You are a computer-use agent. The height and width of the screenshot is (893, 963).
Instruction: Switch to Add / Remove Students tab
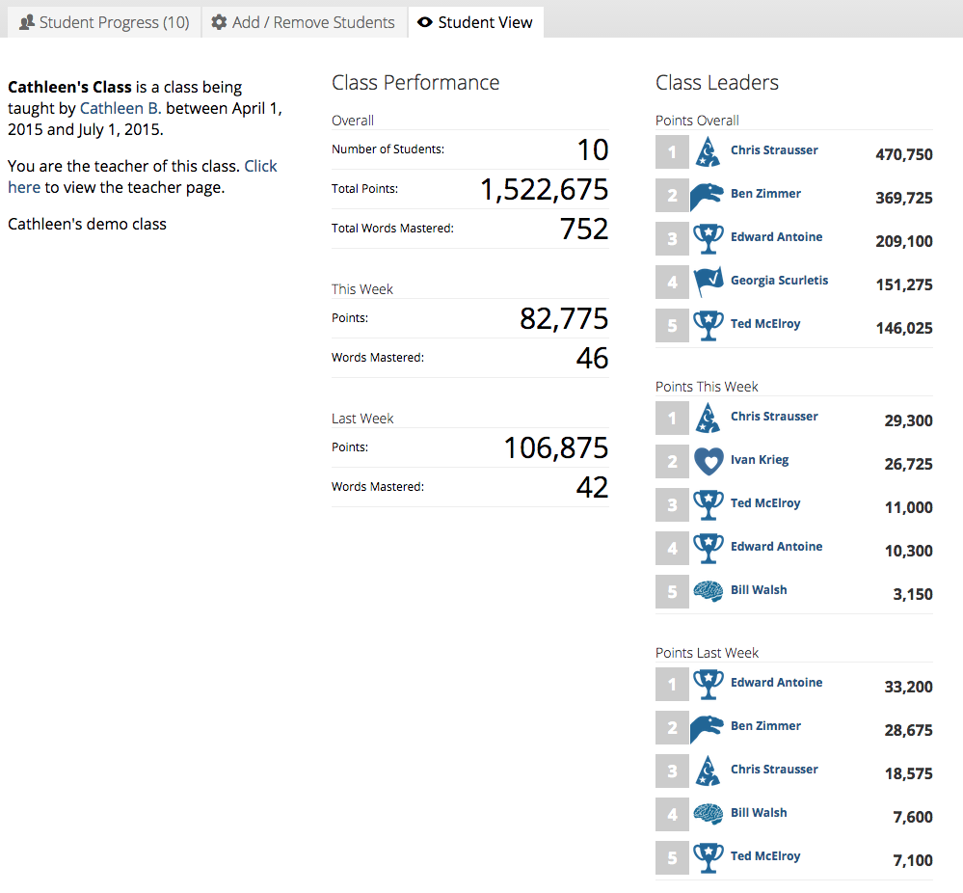304,22
